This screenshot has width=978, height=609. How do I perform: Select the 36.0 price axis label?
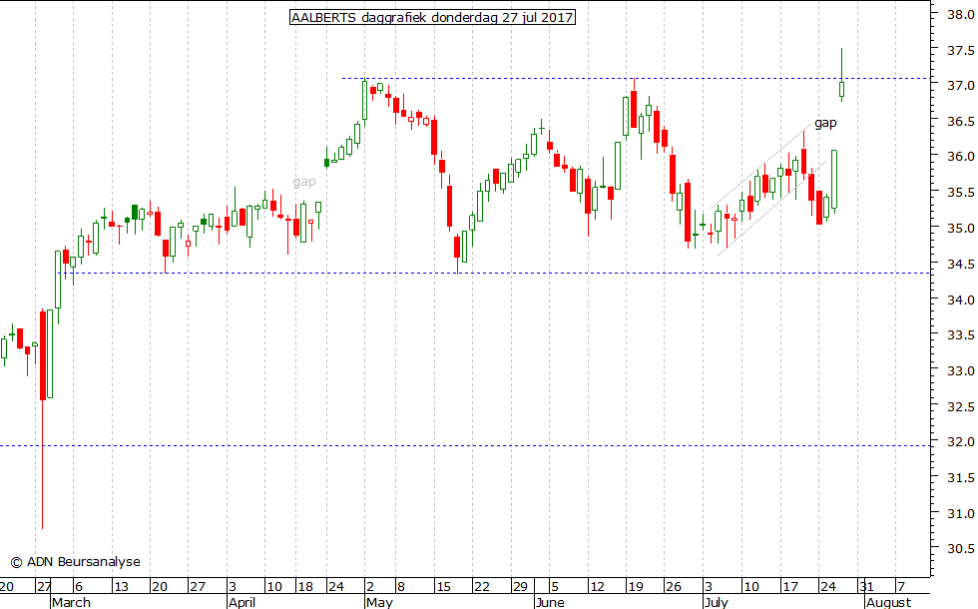pyautogui.click(x=960, y=157)
